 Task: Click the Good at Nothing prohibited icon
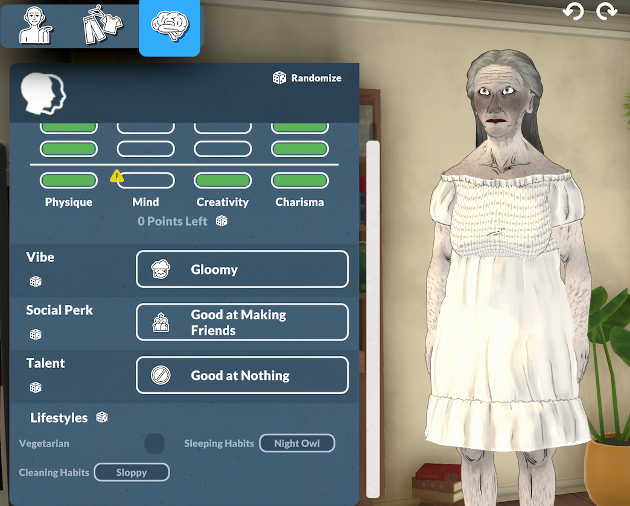(x=161, y=375)
